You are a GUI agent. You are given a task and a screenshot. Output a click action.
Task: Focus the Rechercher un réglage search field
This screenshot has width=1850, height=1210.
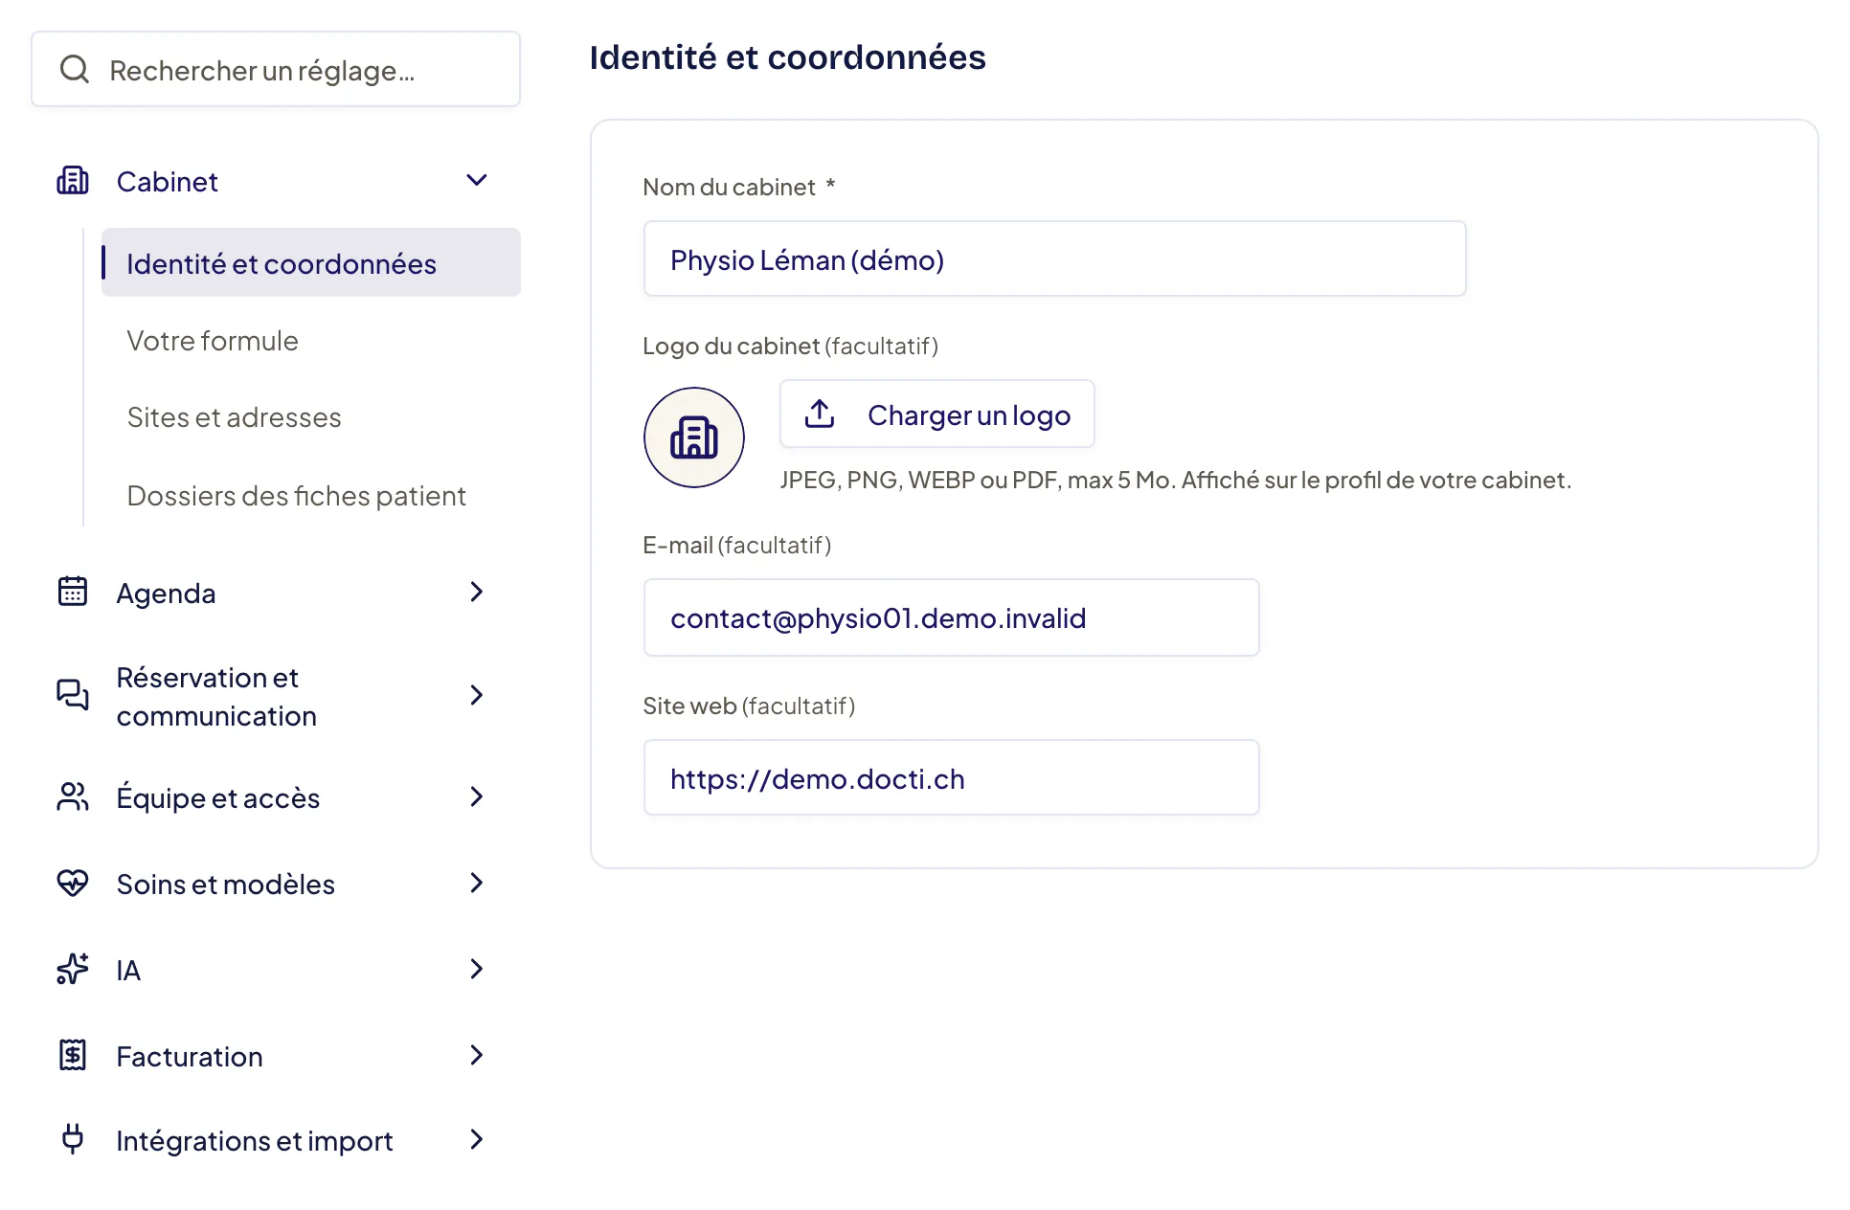(x=276, y=69)
